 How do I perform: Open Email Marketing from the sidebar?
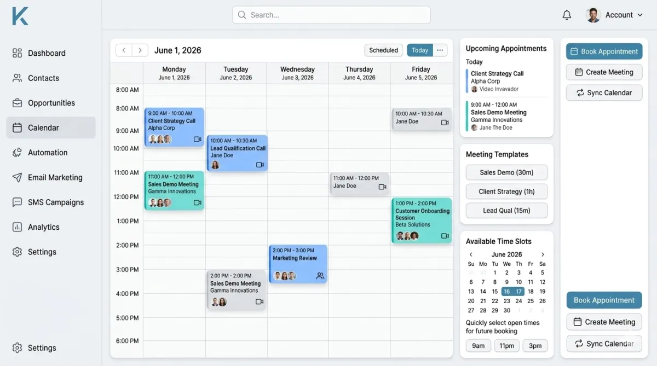[x=55, y=177]
